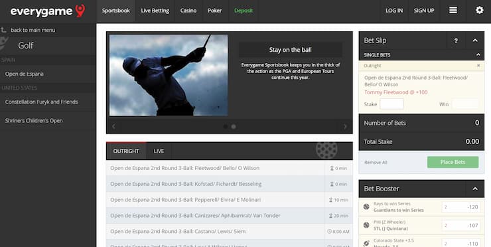
Task: Click hourglass icon on Canizares/ Aphibarnrat row
Action: click(330, 216)
